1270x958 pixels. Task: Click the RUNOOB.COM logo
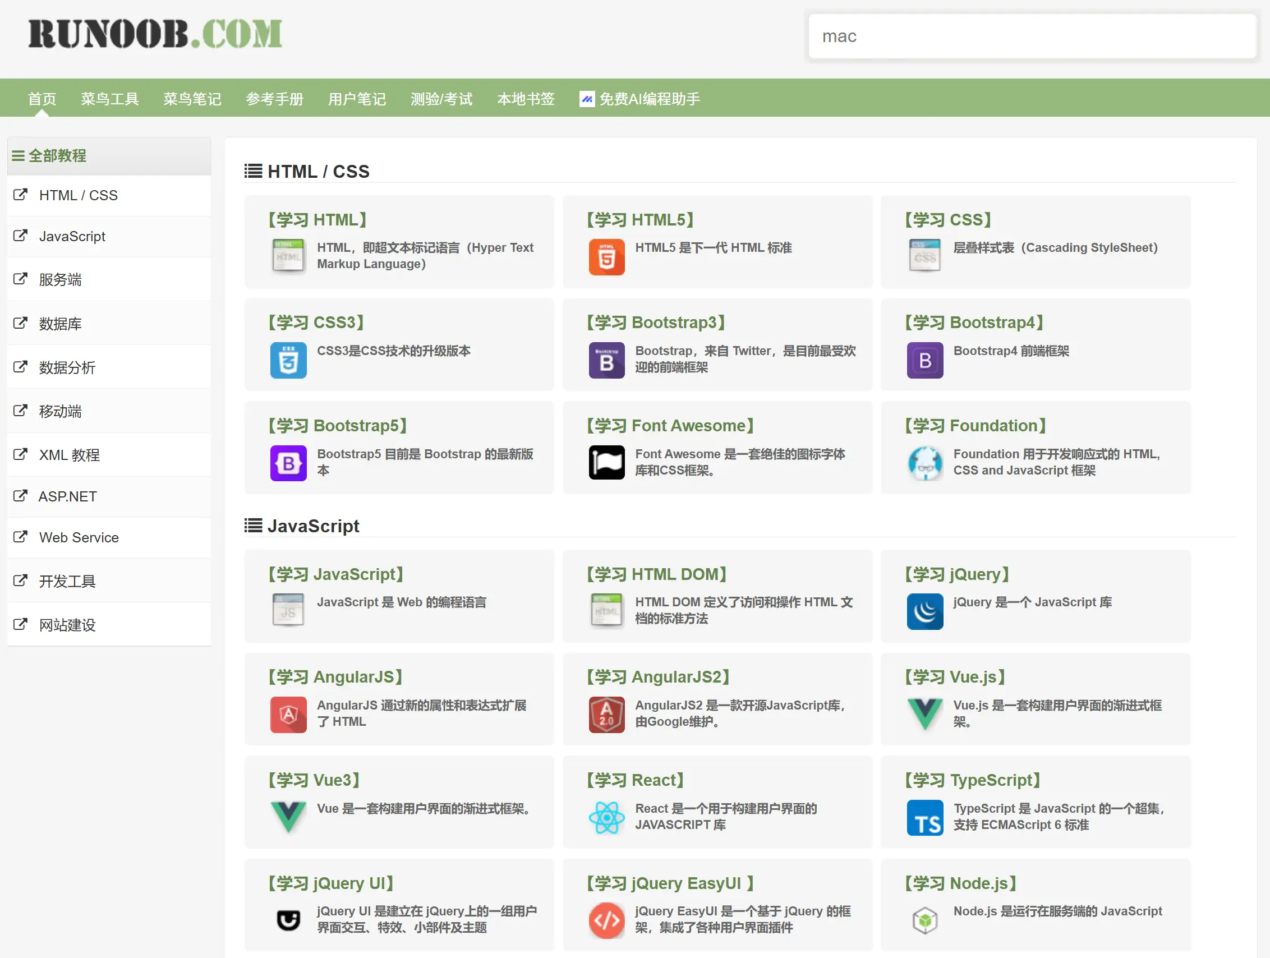[x=155, y=34]
